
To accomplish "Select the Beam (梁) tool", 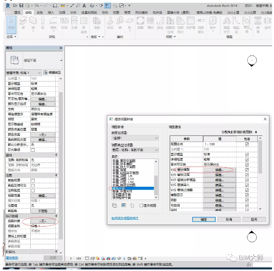I will pyautogui.click(x=23, y=23).
